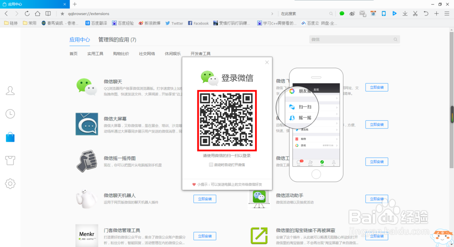Open the 百度翻译 bookmark
Screen dimensions: 454x247
point(96,23)
